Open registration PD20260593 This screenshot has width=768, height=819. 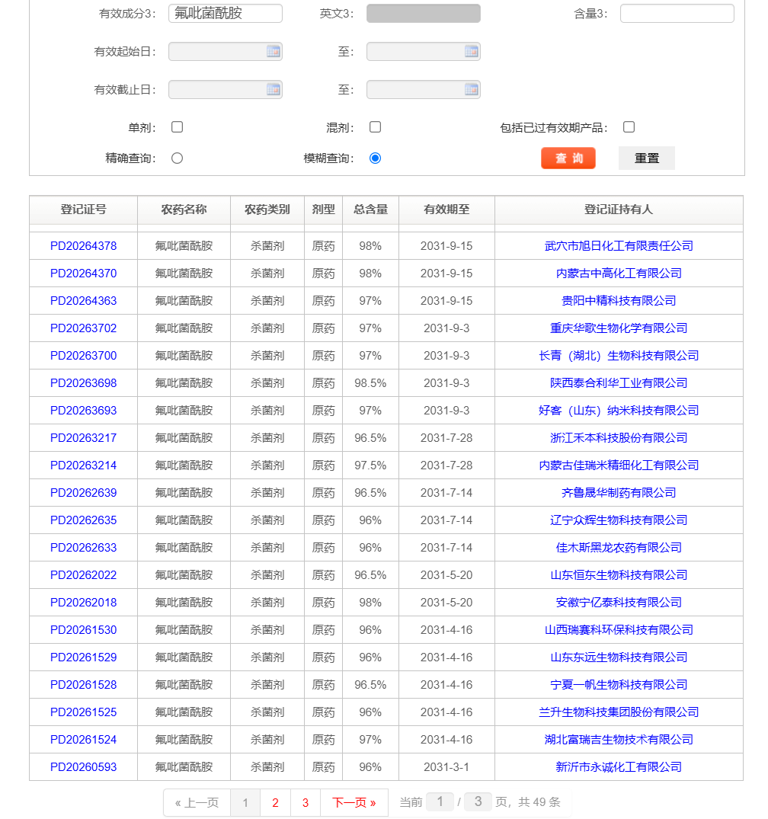pyautogui.click(x=84, y=766)
